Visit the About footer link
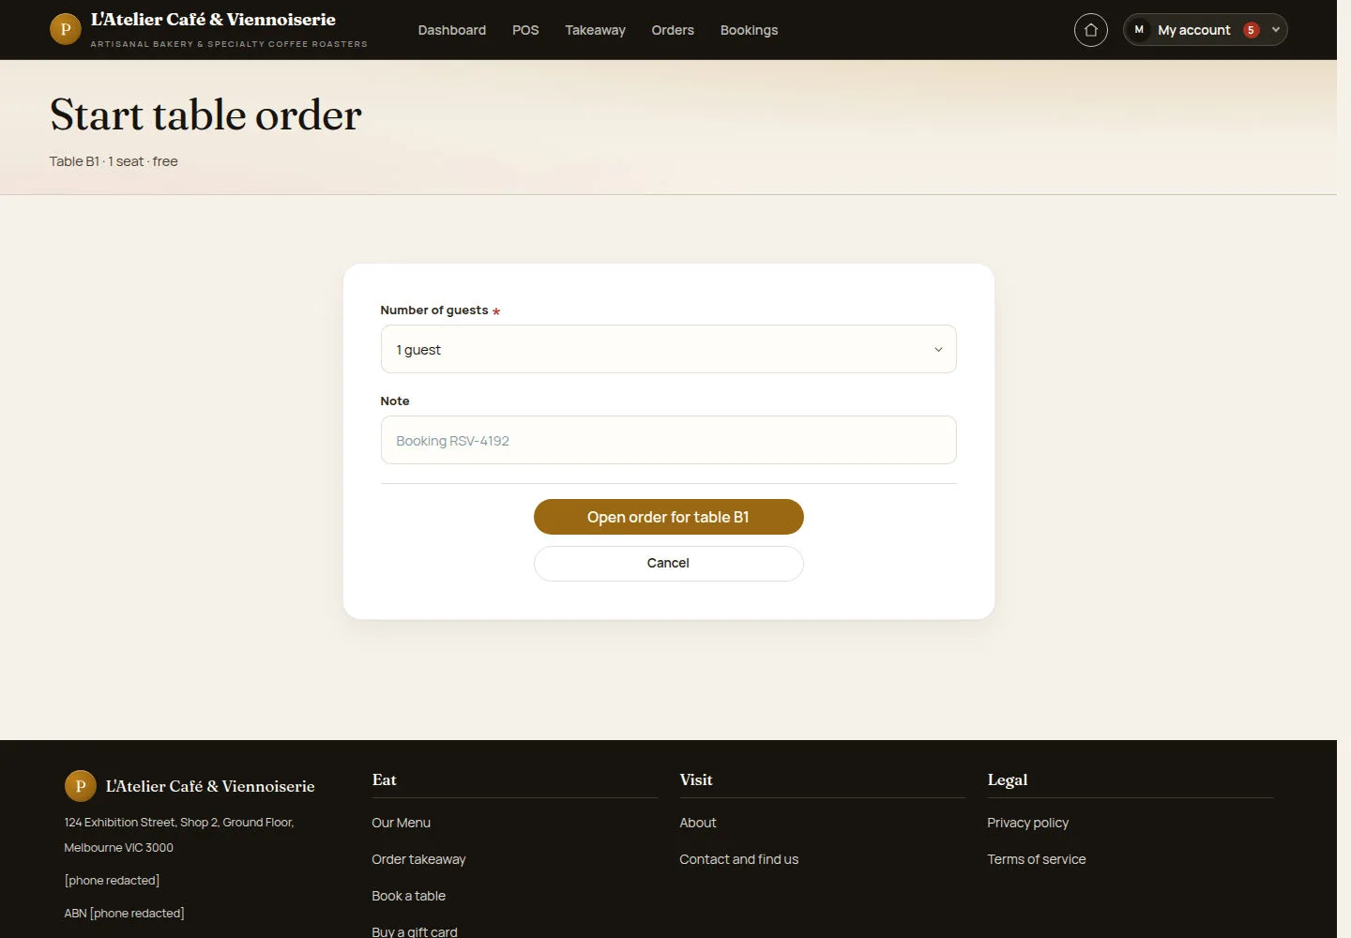Viewport: 1351px width, 938px height. tap(697, 823)
